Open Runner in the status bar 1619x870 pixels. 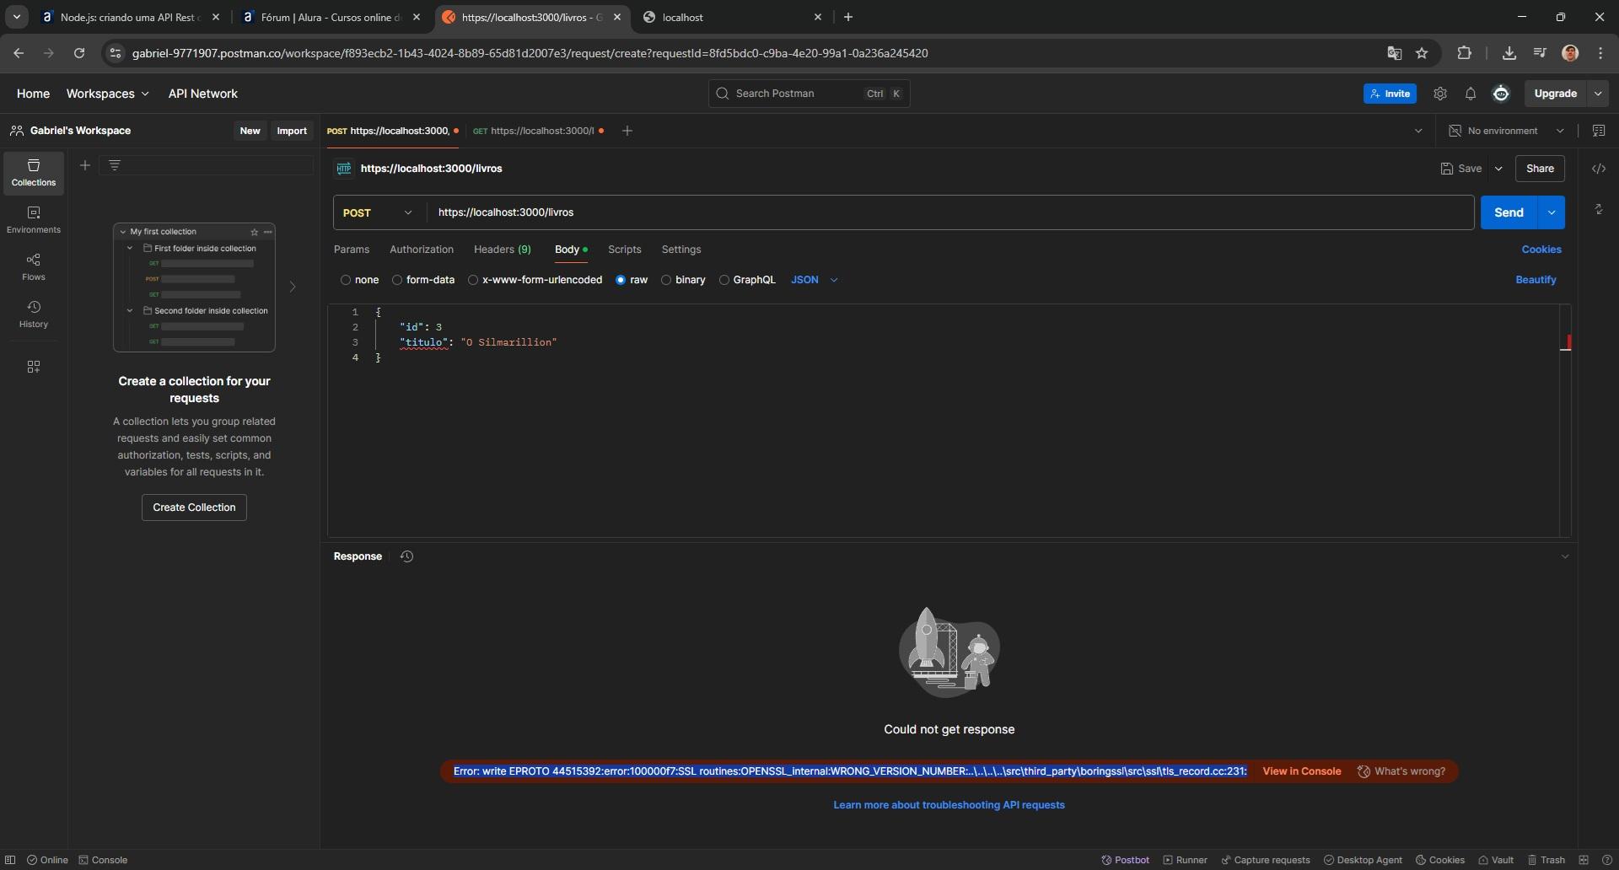coord(1185,860)
